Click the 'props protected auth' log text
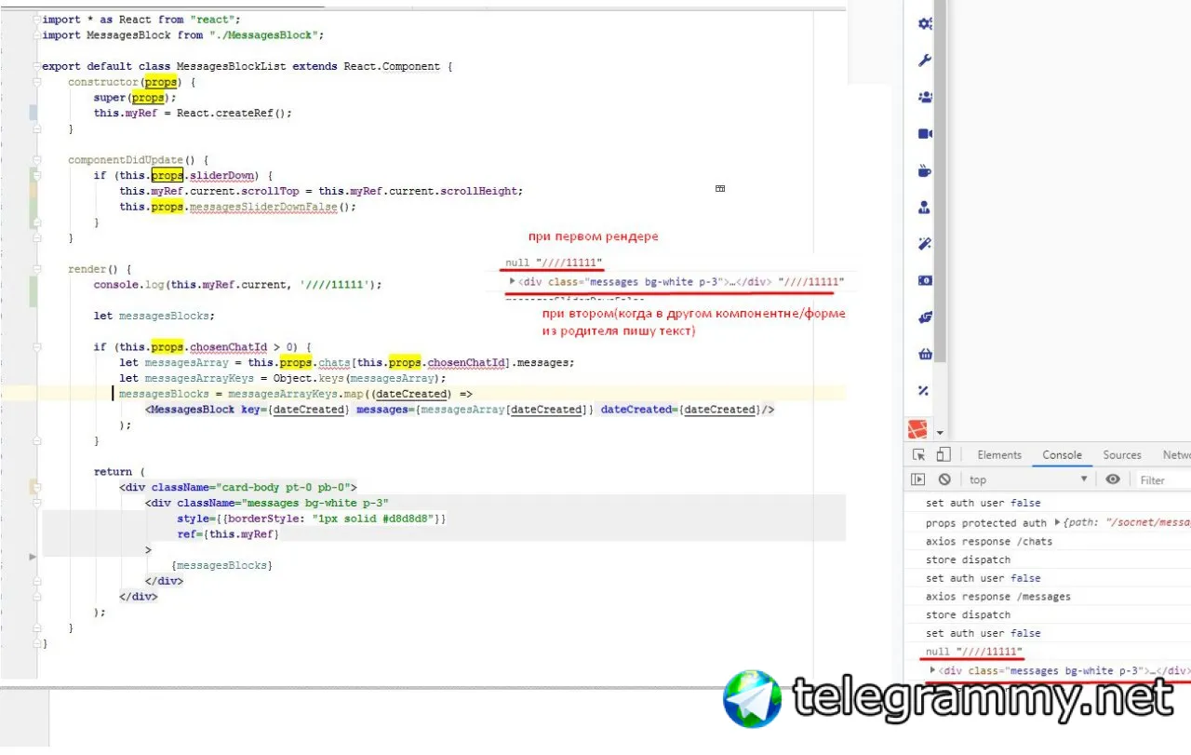Image resolution: width=1191 pixels, height=755 pixels. pyautogui.click(x=986, y=523)
